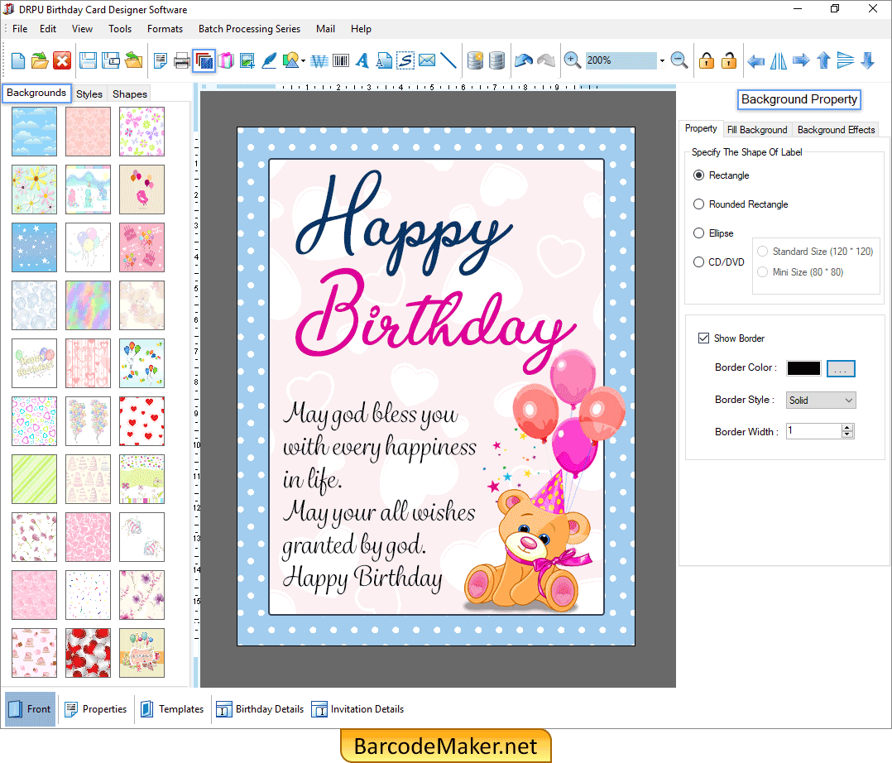892x763 pixels.
Task: Click the Border Color browse button
Action: [x=841, y=369]
